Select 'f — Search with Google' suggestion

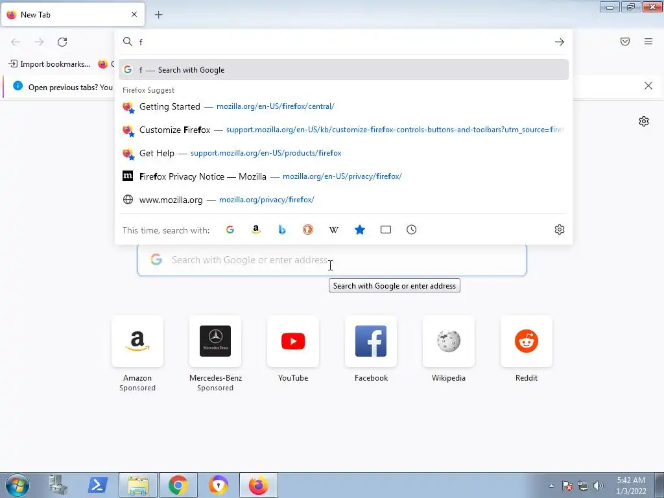[x=344, y=69]
